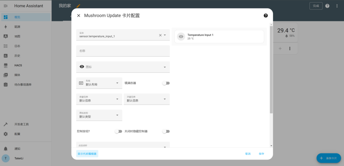344x166 pixels.
Task: Open the dialog help question icon
Action: click(x=266, y=15)
